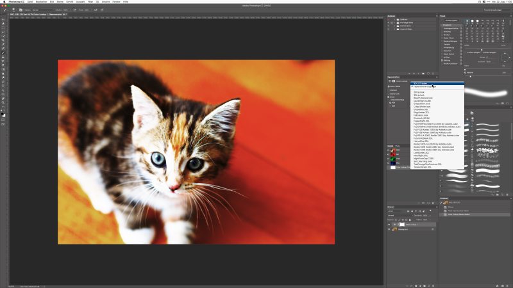Image resolution: width=513 pixels, height=288 pixels.
Task: Open the Deckkraft opacity dropdown arrow
Action: (430, 216)
